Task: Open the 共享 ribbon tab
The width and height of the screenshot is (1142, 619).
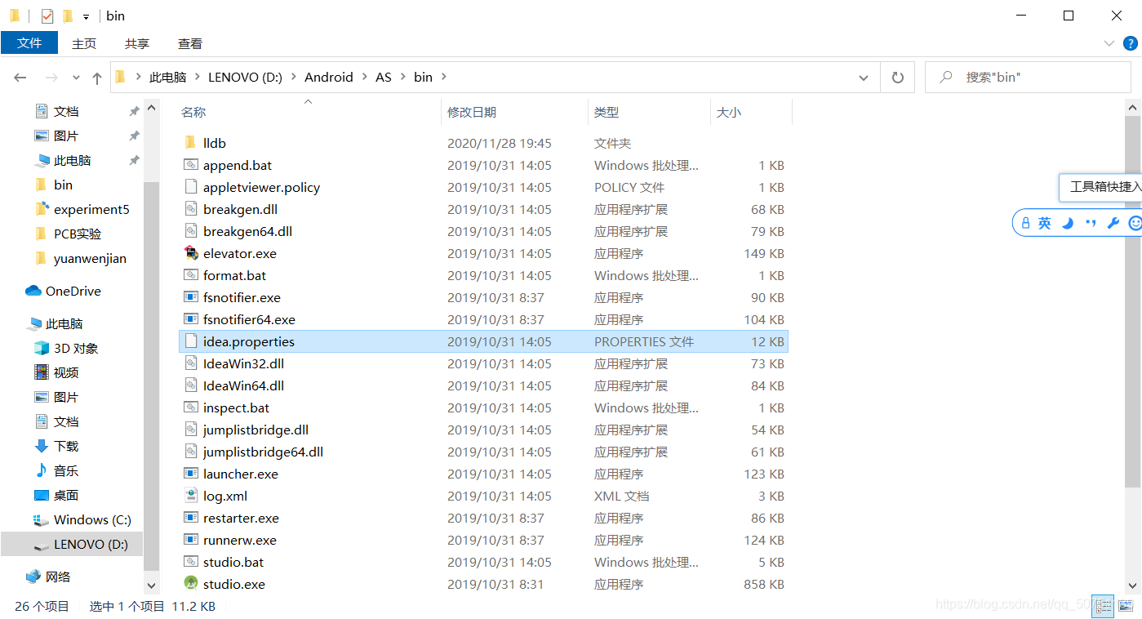Action: tap(137, 43)
